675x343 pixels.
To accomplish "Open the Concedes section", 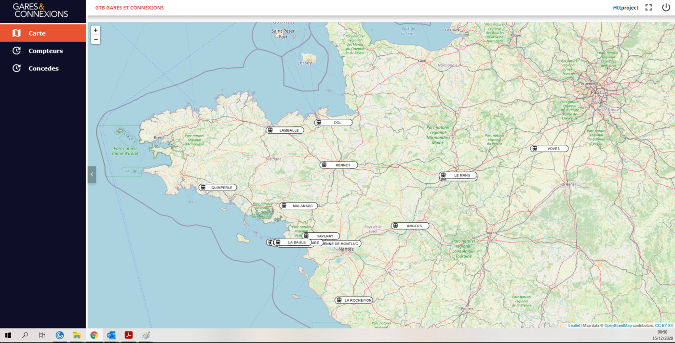I will coord(43,68).
